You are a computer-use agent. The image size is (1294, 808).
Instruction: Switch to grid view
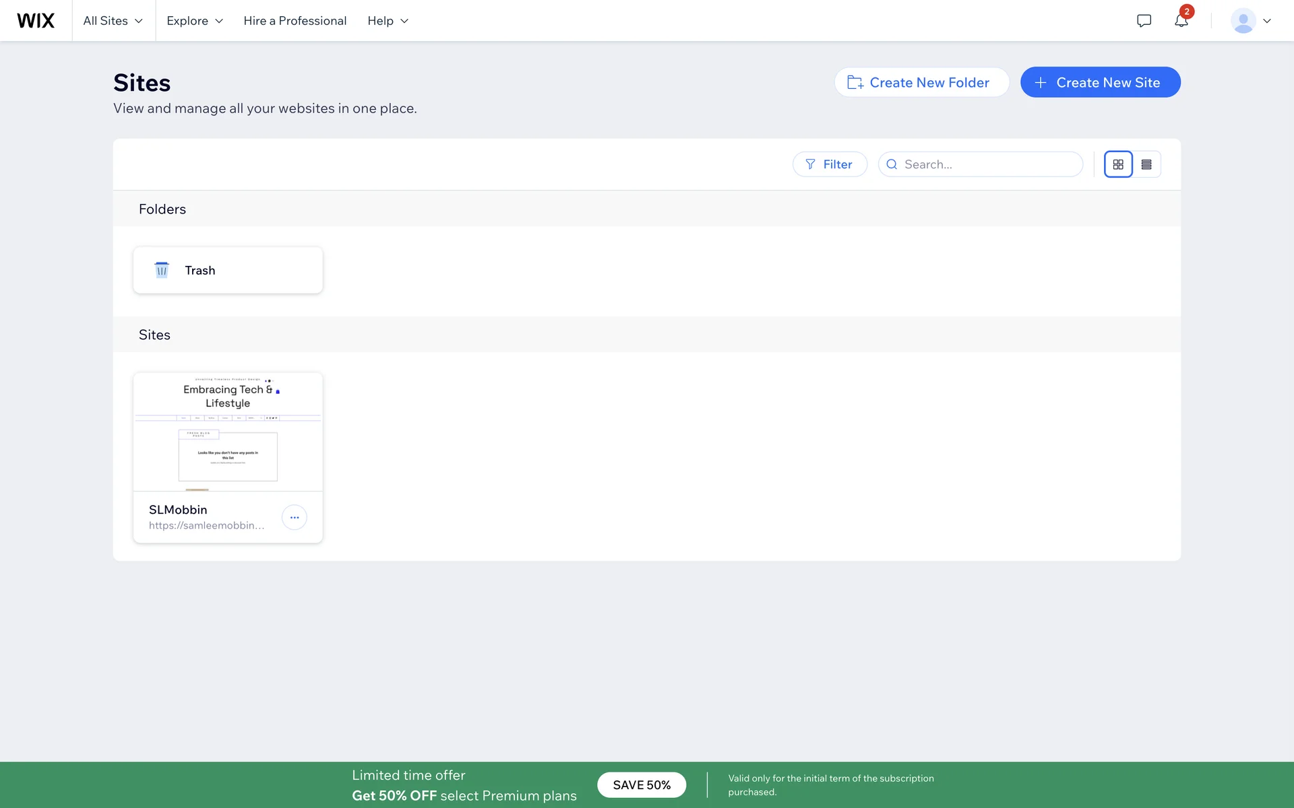point(1118,164)
